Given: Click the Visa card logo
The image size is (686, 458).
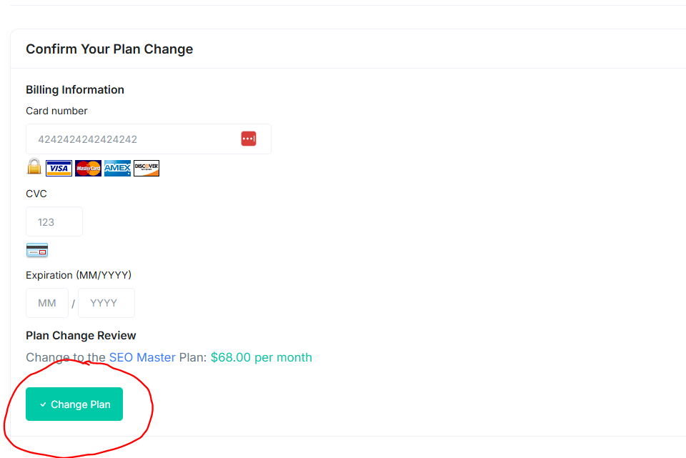Looking at the screenshot, I should 59,168.
